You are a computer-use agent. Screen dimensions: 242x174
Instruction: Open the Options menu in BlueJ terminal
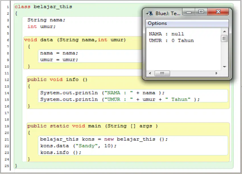[x=157, y=23]
